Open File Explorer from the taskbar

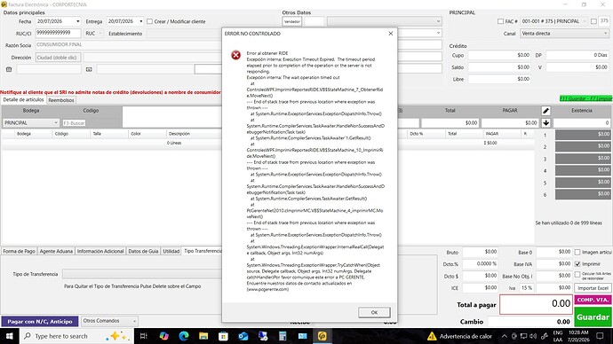(203, 336)
